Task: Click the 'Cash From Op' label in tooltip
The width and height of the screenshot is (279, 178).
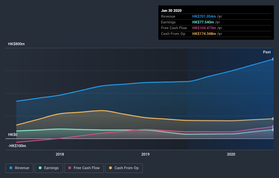Action: 173,34
